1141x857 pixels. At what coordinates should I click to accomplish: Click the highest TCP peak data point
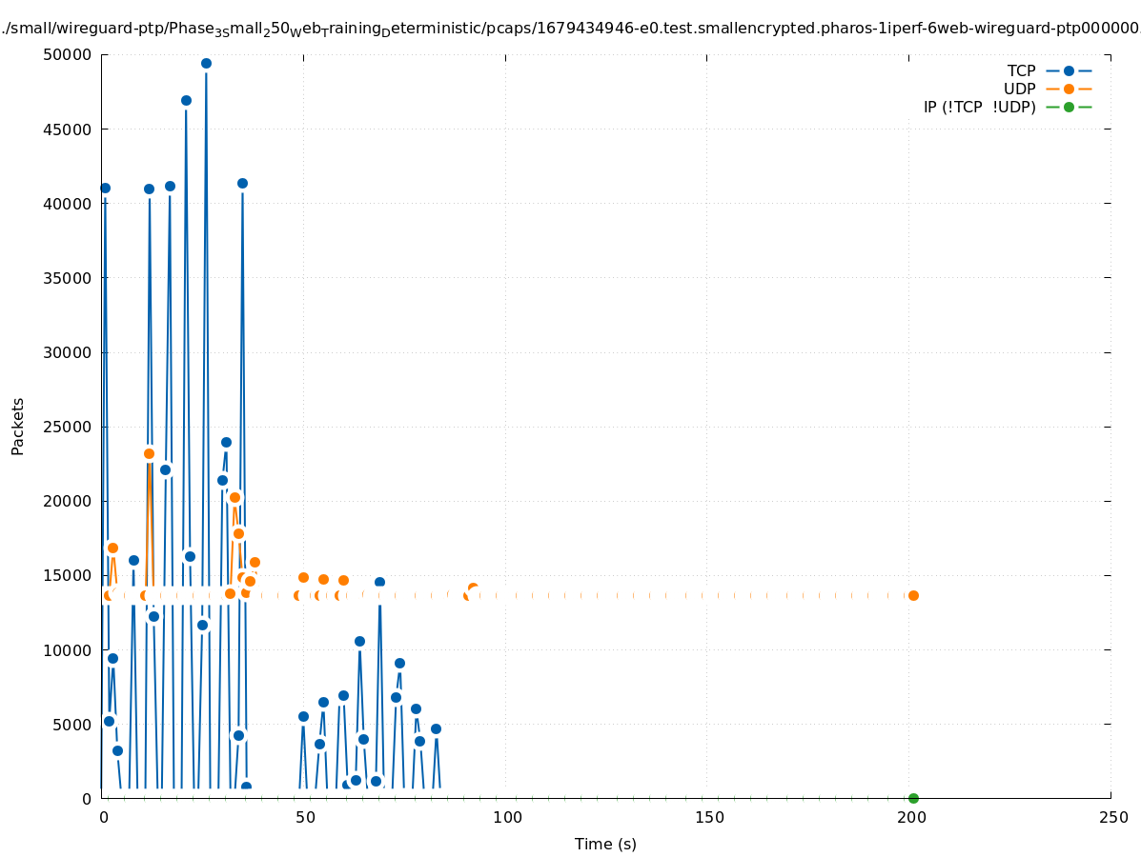tap(206, 64)
